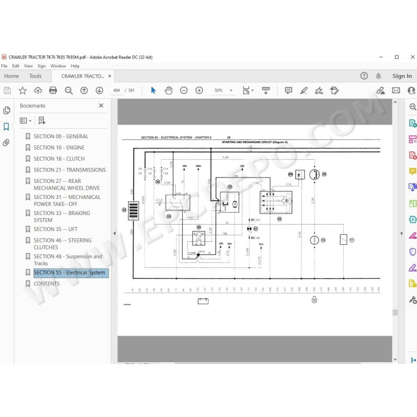Image resolution: width=417 pixels, height=417 pixels.
Task: Click the upload to cloud icon
Action: point(38,91)
